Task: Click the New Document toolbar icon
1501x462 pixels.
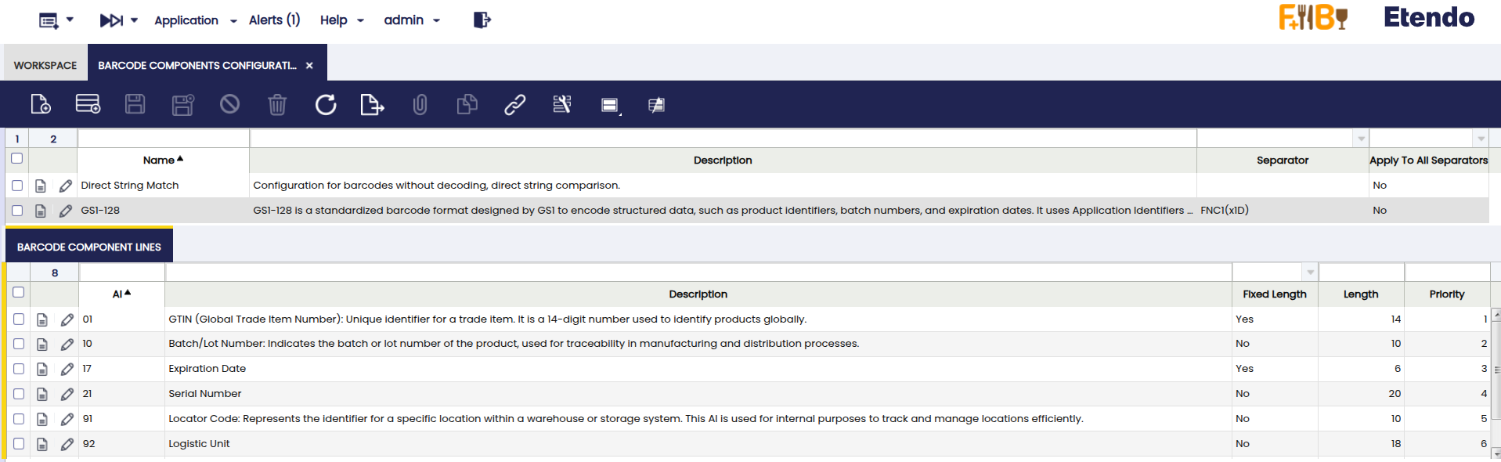Action: tap(41, 104)
